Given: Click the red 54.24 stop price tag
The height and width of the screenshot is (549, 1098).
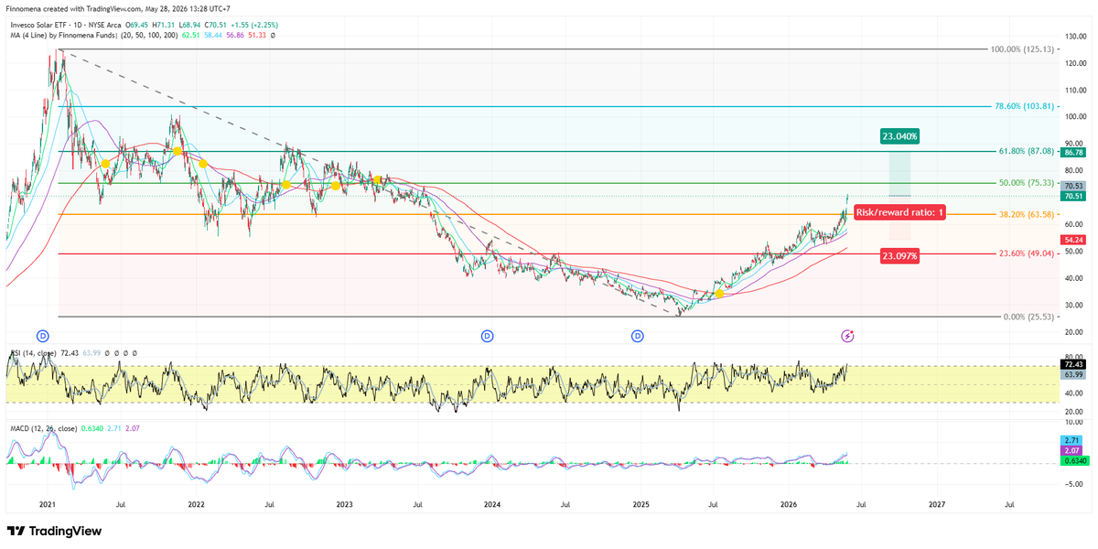Looking at the screenshot, I should [x=1073, y=239].
